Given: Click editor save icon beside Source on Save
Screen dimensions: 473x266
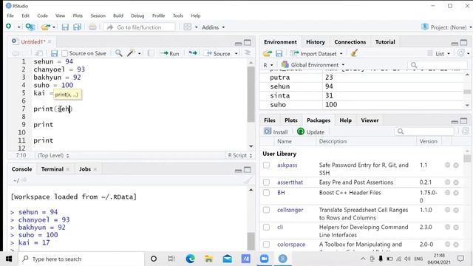Looking at the screenshot, I should point(54,53).
